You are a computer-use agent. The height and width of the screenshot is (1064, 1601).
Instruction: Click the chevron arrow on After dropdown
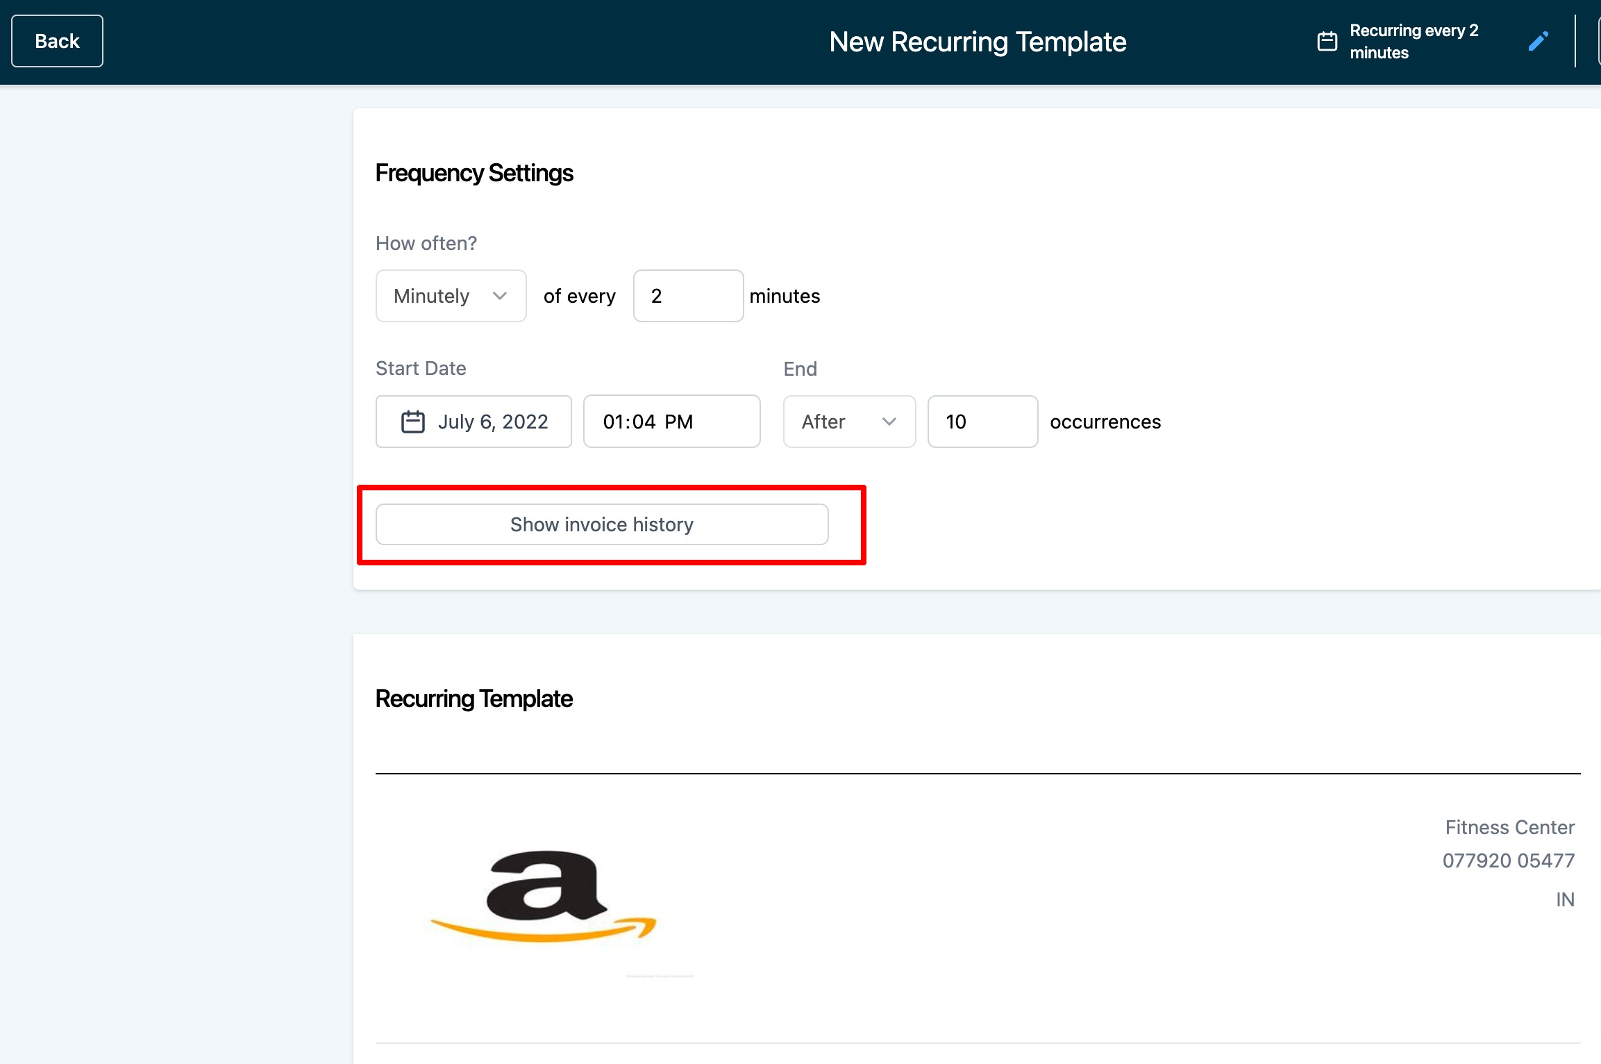[x=889, y=422]
